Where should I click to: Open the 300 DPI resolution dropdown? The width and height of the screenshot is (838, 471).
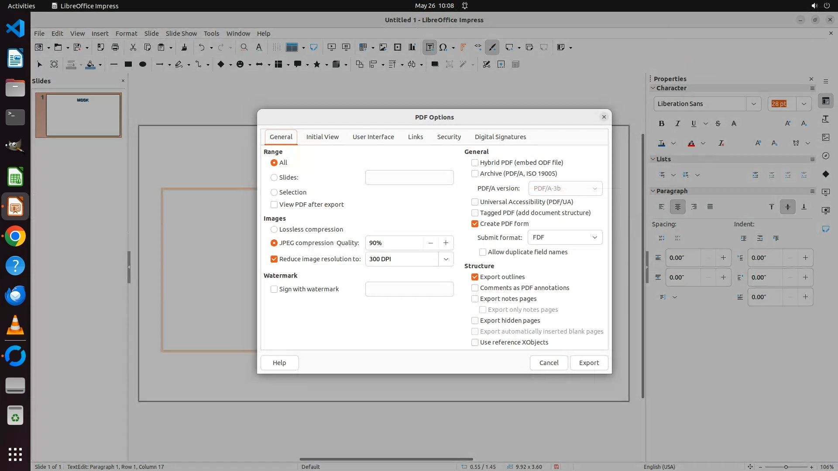tap(446, 259)
